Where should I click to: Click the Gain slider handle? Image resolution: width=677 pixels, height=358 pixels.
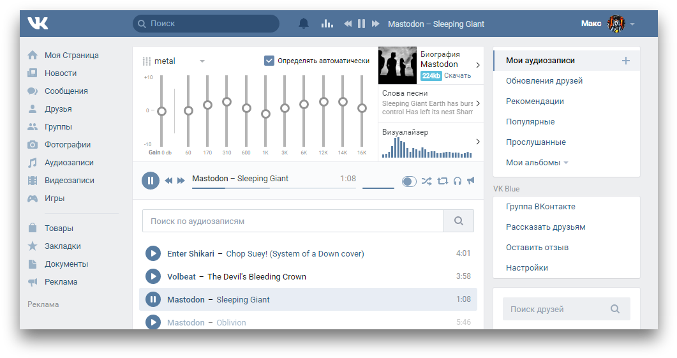[161, 112]
